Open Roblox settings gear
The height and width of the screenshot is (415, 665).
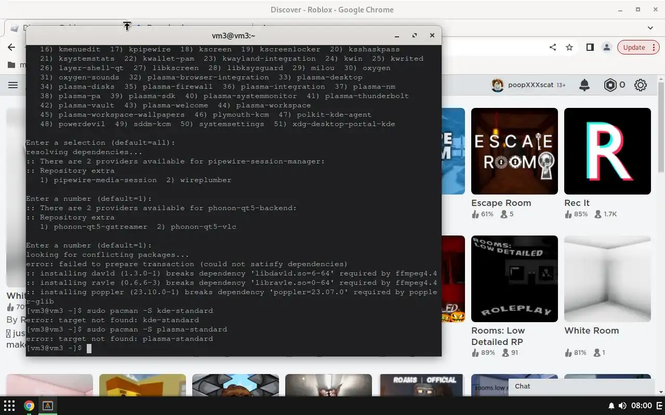tap(641, 85)
